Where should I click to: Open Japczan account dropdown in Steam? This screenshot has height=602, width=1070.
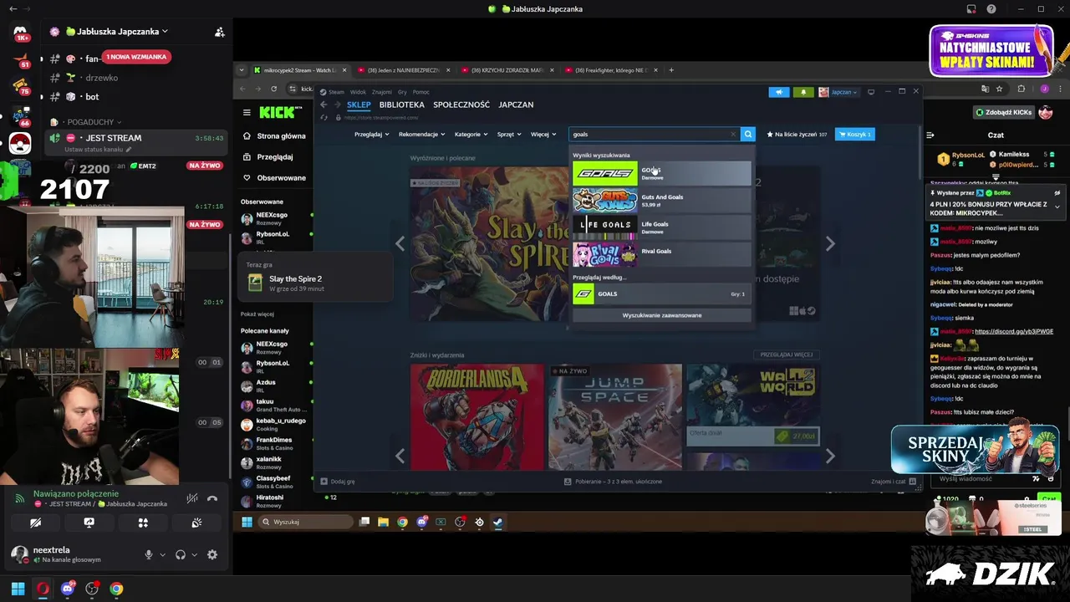pyautogui.click(x=838, y=92)
